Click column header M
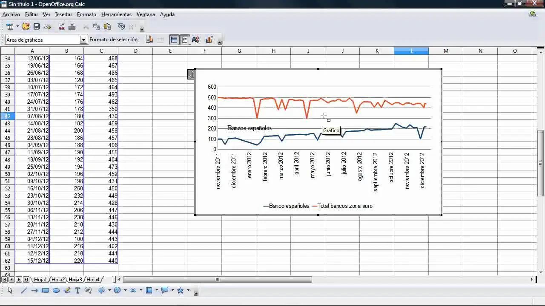Screen dimensions: 545x306 (446, 51)
